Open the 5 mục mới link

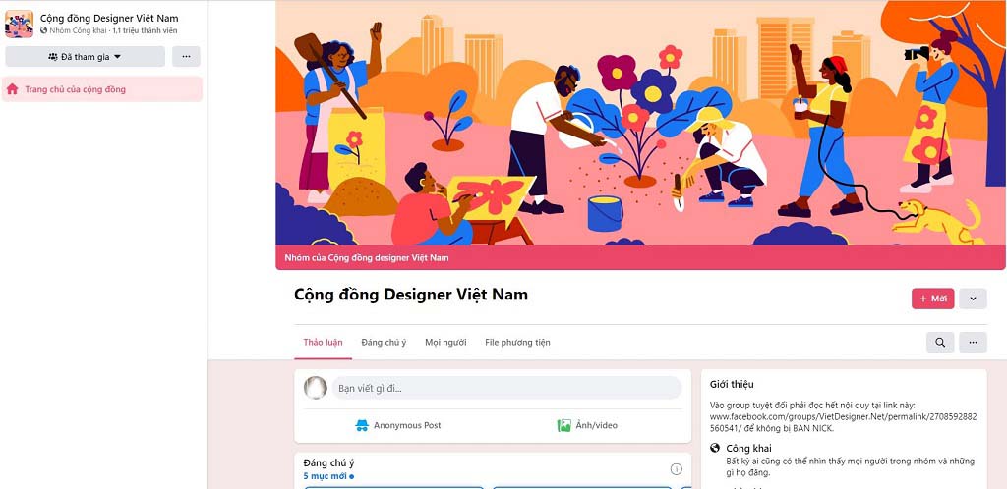(328, 476)
